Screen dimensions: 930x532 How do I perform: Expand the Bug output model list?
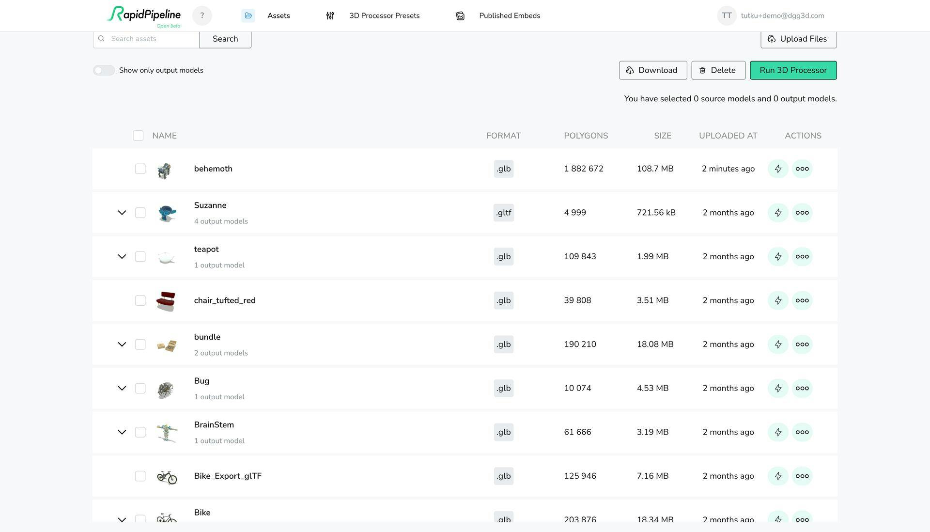[122, 388]
